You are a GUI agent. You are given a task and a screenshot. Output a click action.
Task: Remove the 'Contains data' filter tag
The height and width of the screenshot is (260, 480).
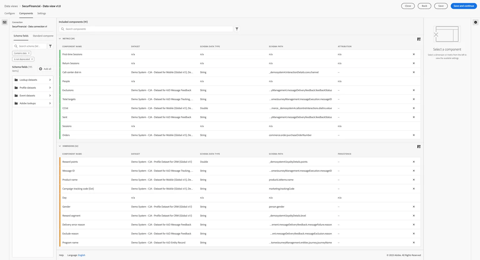point(29,53)
